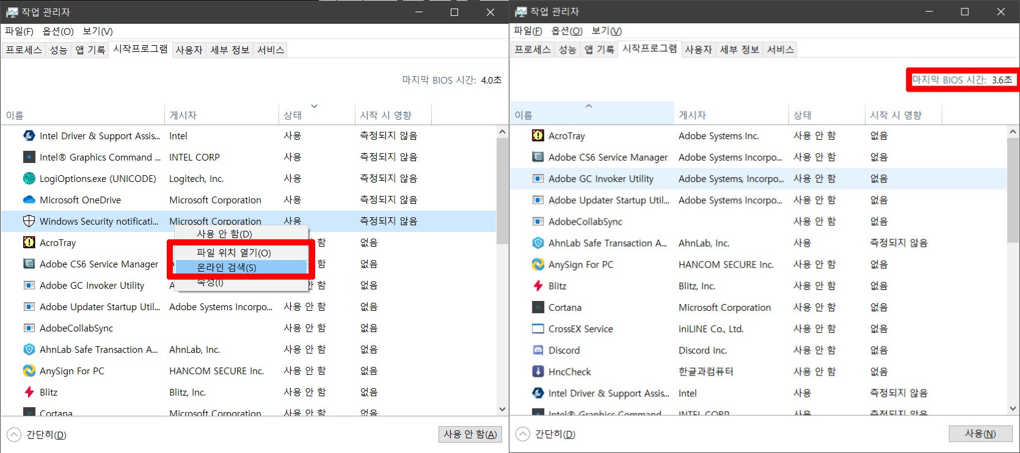Choose 온라인 검색(S) from context menu

point(241,267)
